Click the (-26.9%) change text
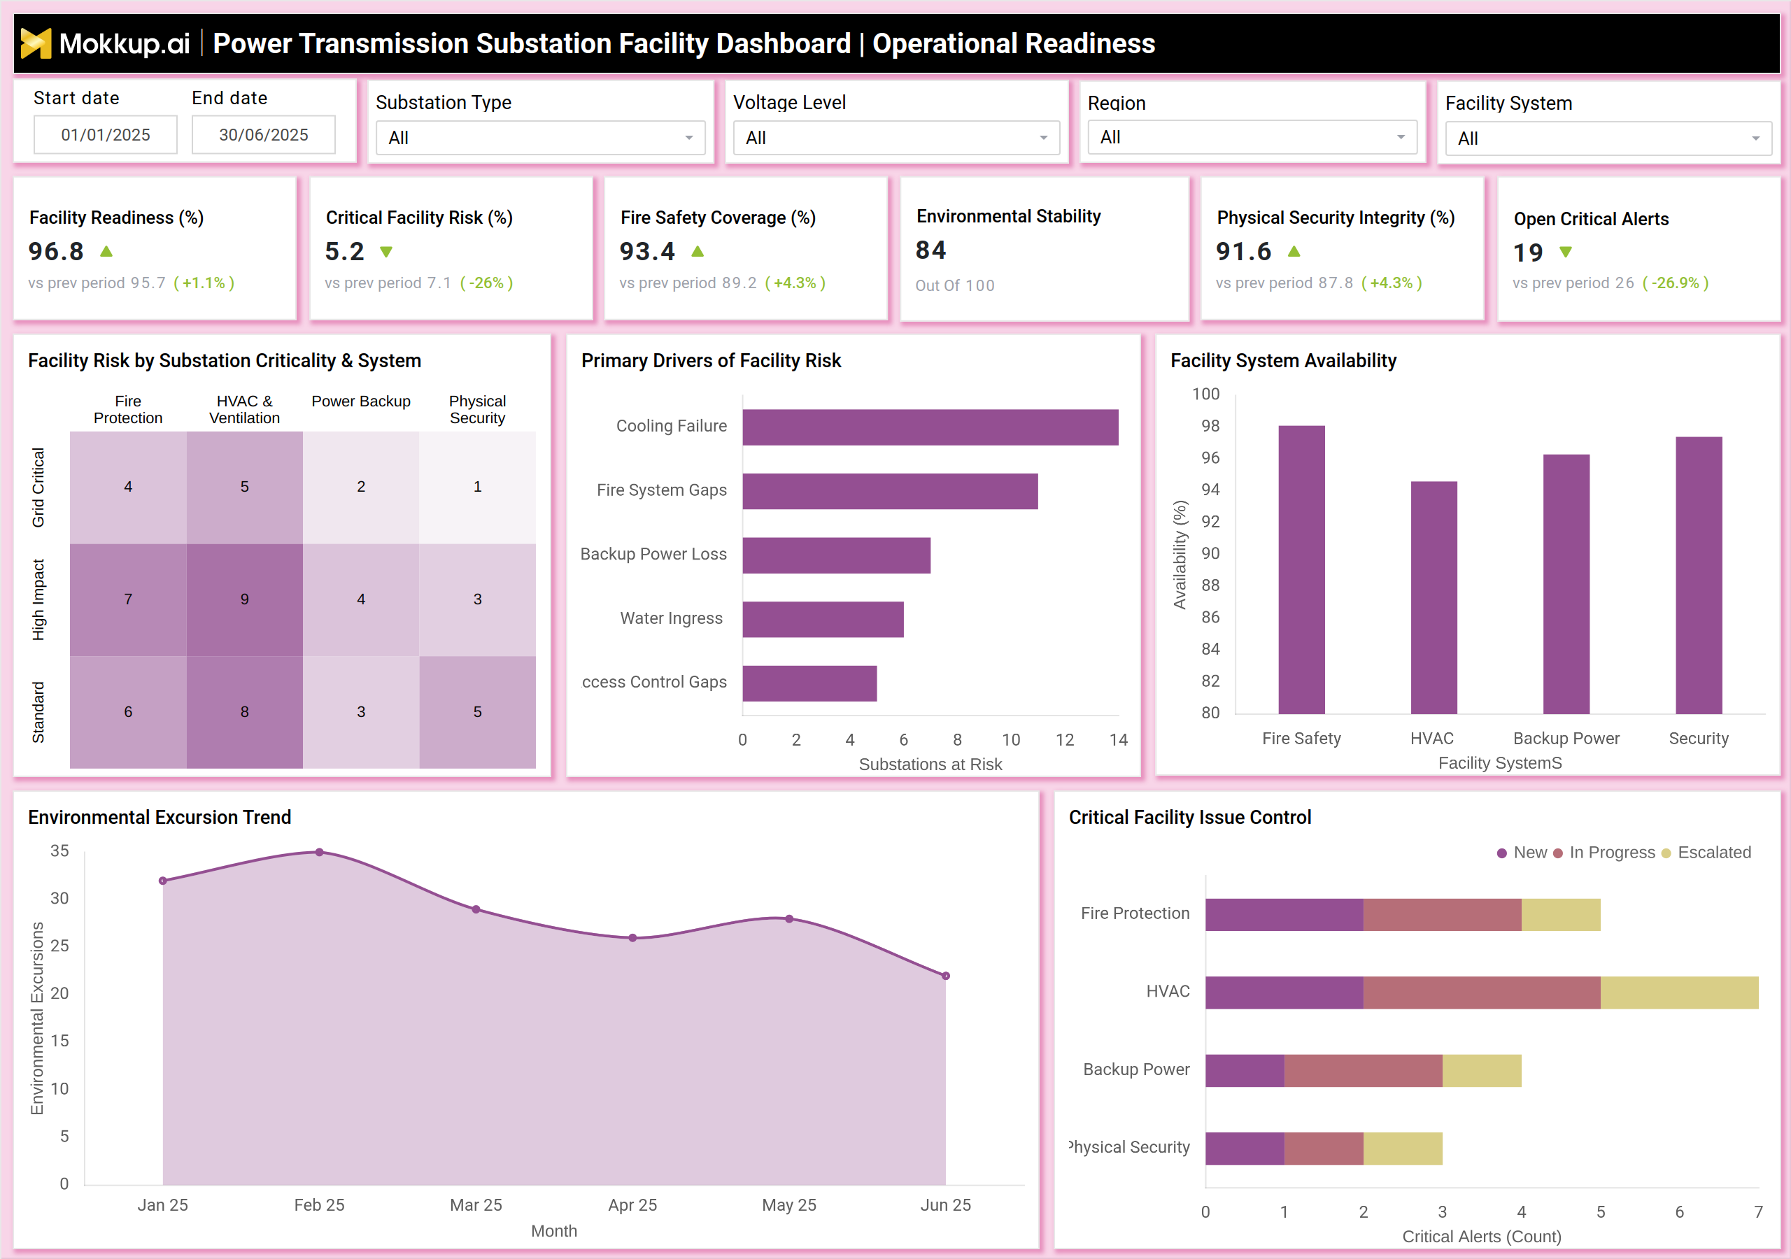The height and width of the screenshot is (1259, 1791). [x=1676, y=283]
